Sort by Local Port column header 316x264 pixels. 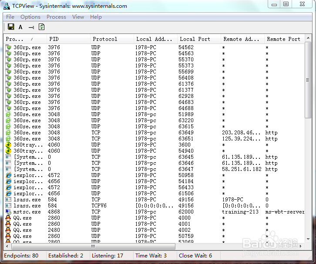pos(199,39)
